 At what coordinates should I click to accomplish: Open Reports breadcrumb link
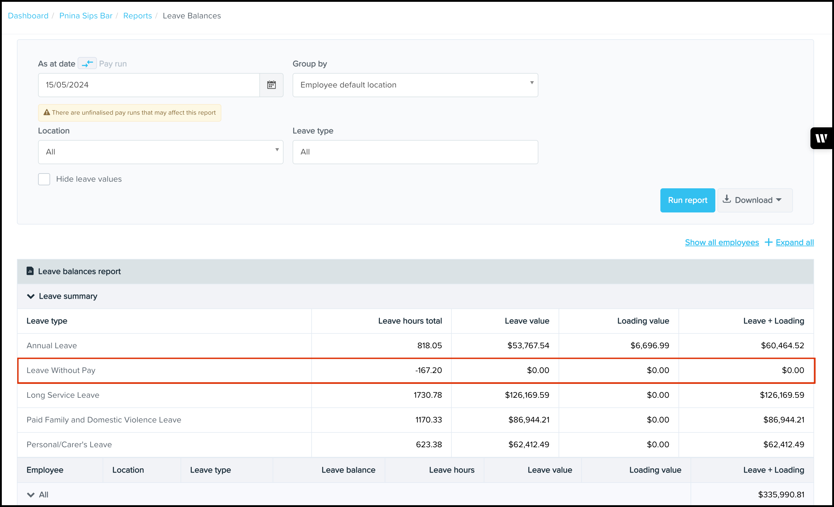pyautogui.click(x=137, y=16)
